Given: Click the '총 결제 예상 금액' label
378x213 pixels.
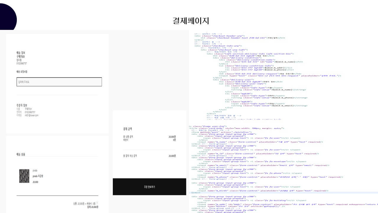Looking at the screenshot, I should point(130,156).
